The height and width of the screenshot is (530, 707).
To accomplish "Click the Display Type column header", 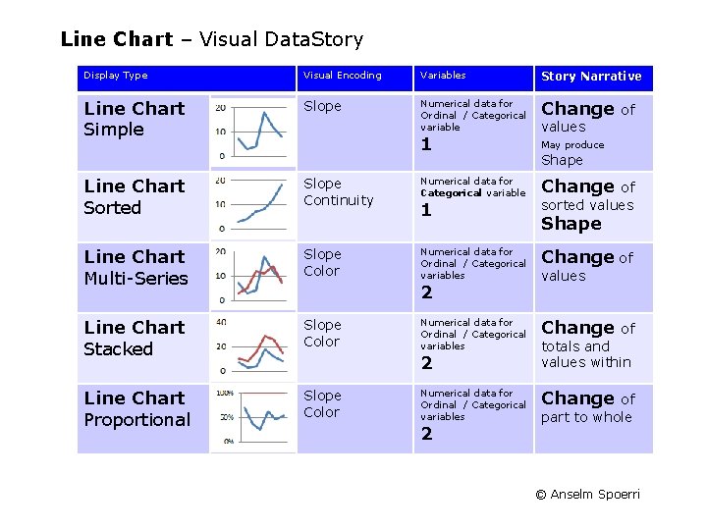I will click(116, 76).
